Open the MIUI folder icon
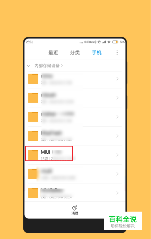Screen dimensions: 151x239 click(33, 155)
